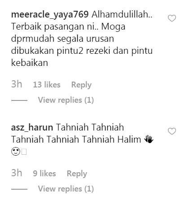
Task: Reply to meeracle_yaya769's Alhamdulillah comment
Action: point(81,85)
